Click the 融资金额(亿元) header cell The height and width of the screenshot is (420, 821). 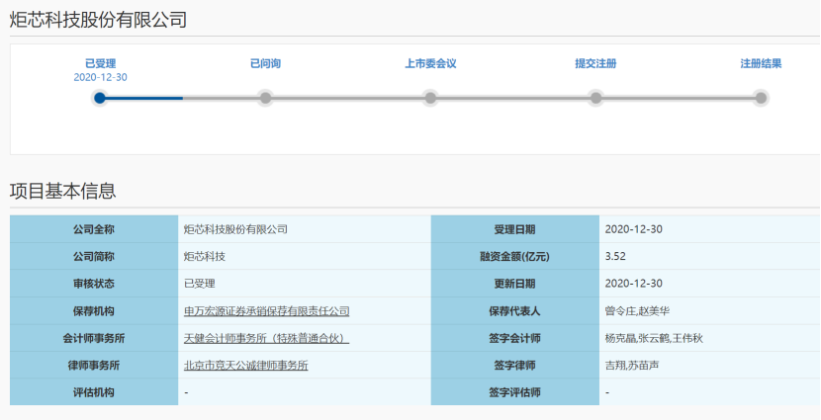click(x=514, y=256)
